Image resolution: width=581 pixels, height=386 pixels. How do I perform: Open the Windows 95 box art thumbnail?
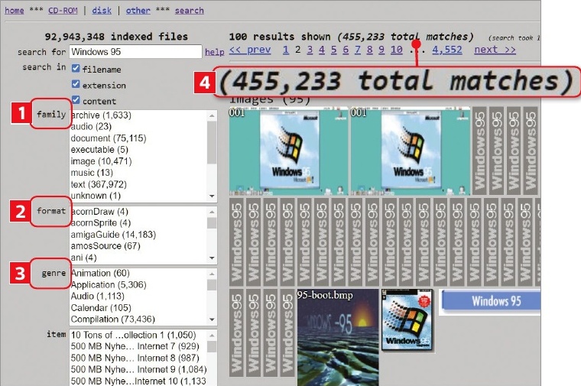(407, 320)
